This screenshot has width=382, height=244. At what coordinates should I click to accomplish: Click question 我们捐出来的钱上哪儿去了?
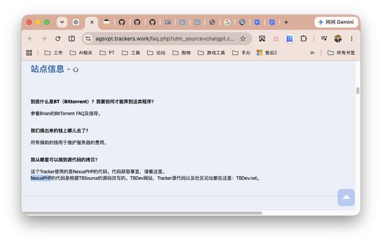pyautogui.click(x=59, y=131)
